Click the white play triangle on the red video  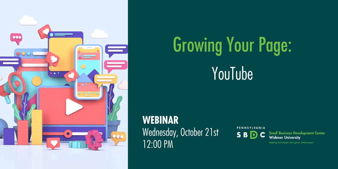(x=74, y=107)
